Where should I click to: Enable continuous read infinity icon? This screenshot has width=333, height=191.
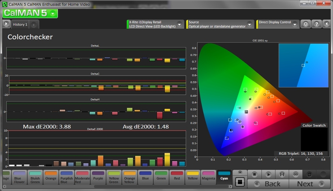click(x=296, y=174)
